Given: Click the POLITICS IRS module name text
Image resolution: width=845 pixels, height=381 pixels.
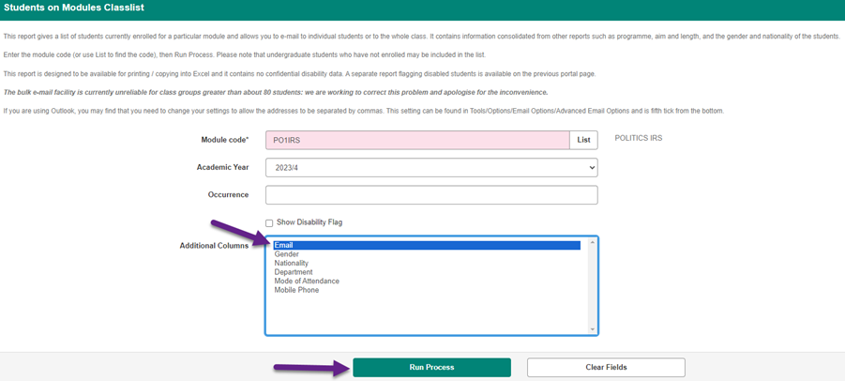Looking at the screenshot, I should tap(638, 139).
